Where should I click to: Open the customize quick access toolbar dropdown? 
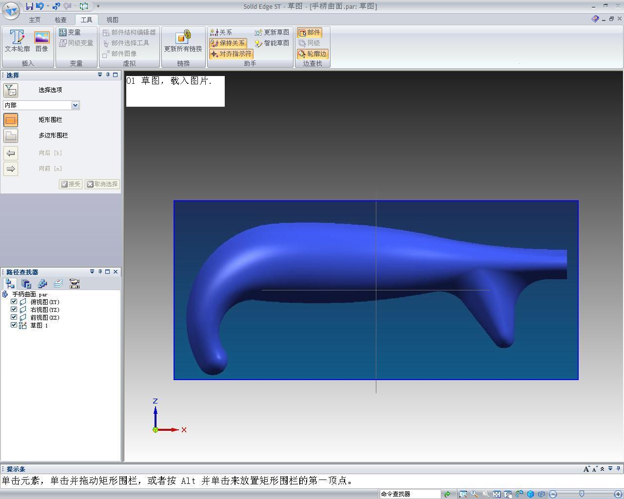click(98, 6)
